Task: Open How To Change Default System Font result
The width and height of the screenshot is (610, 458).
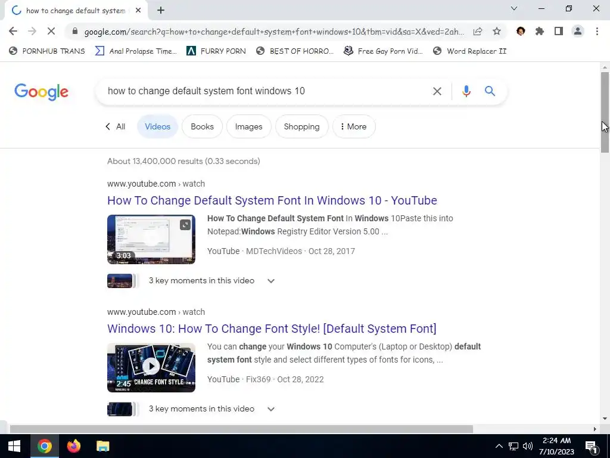Action: [x=272, y=200]
